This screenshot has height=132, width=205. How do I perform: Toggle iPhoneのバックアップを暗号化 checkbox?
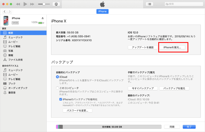pos(60,99)
